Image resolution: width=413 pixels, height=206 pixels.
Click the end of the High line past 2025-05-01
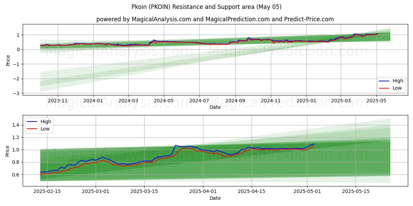click(314, 144)
